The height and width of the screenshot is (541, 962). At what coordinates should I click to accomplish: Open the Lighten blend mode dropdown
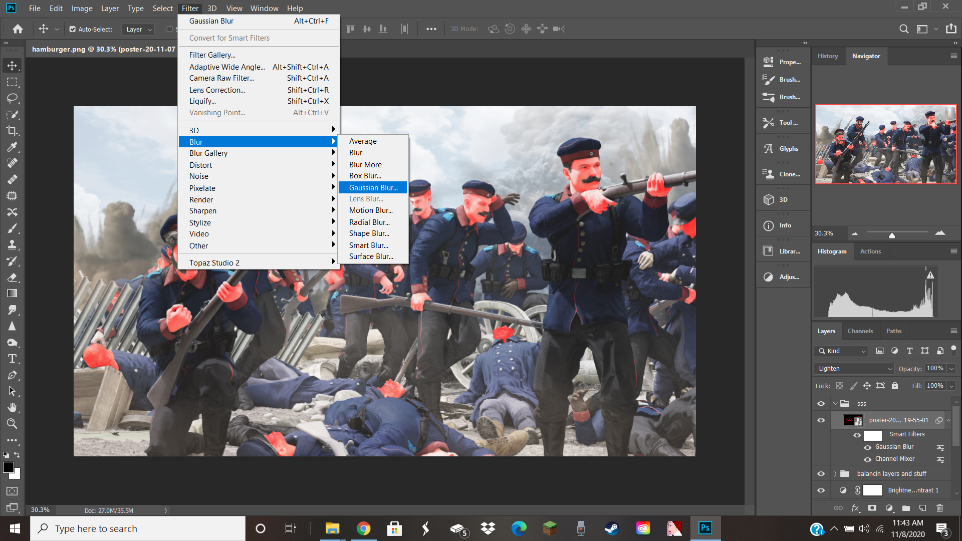[854, 369]
